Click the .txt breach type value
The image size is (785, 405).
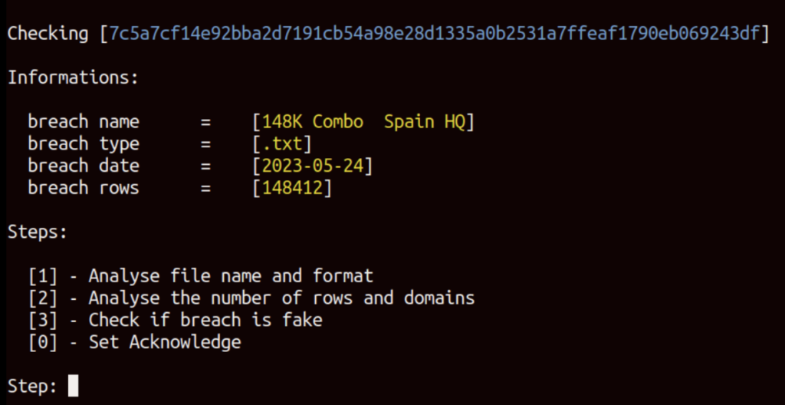tap(283, 144)
